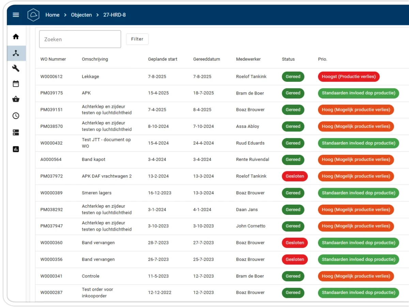This screenshot has height=307, width=409.
Task: Sort by Omschrijving column header
Action: [95, 59]
